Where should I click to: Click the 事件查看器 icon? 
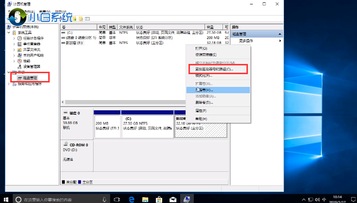click(x=20, y=44)
